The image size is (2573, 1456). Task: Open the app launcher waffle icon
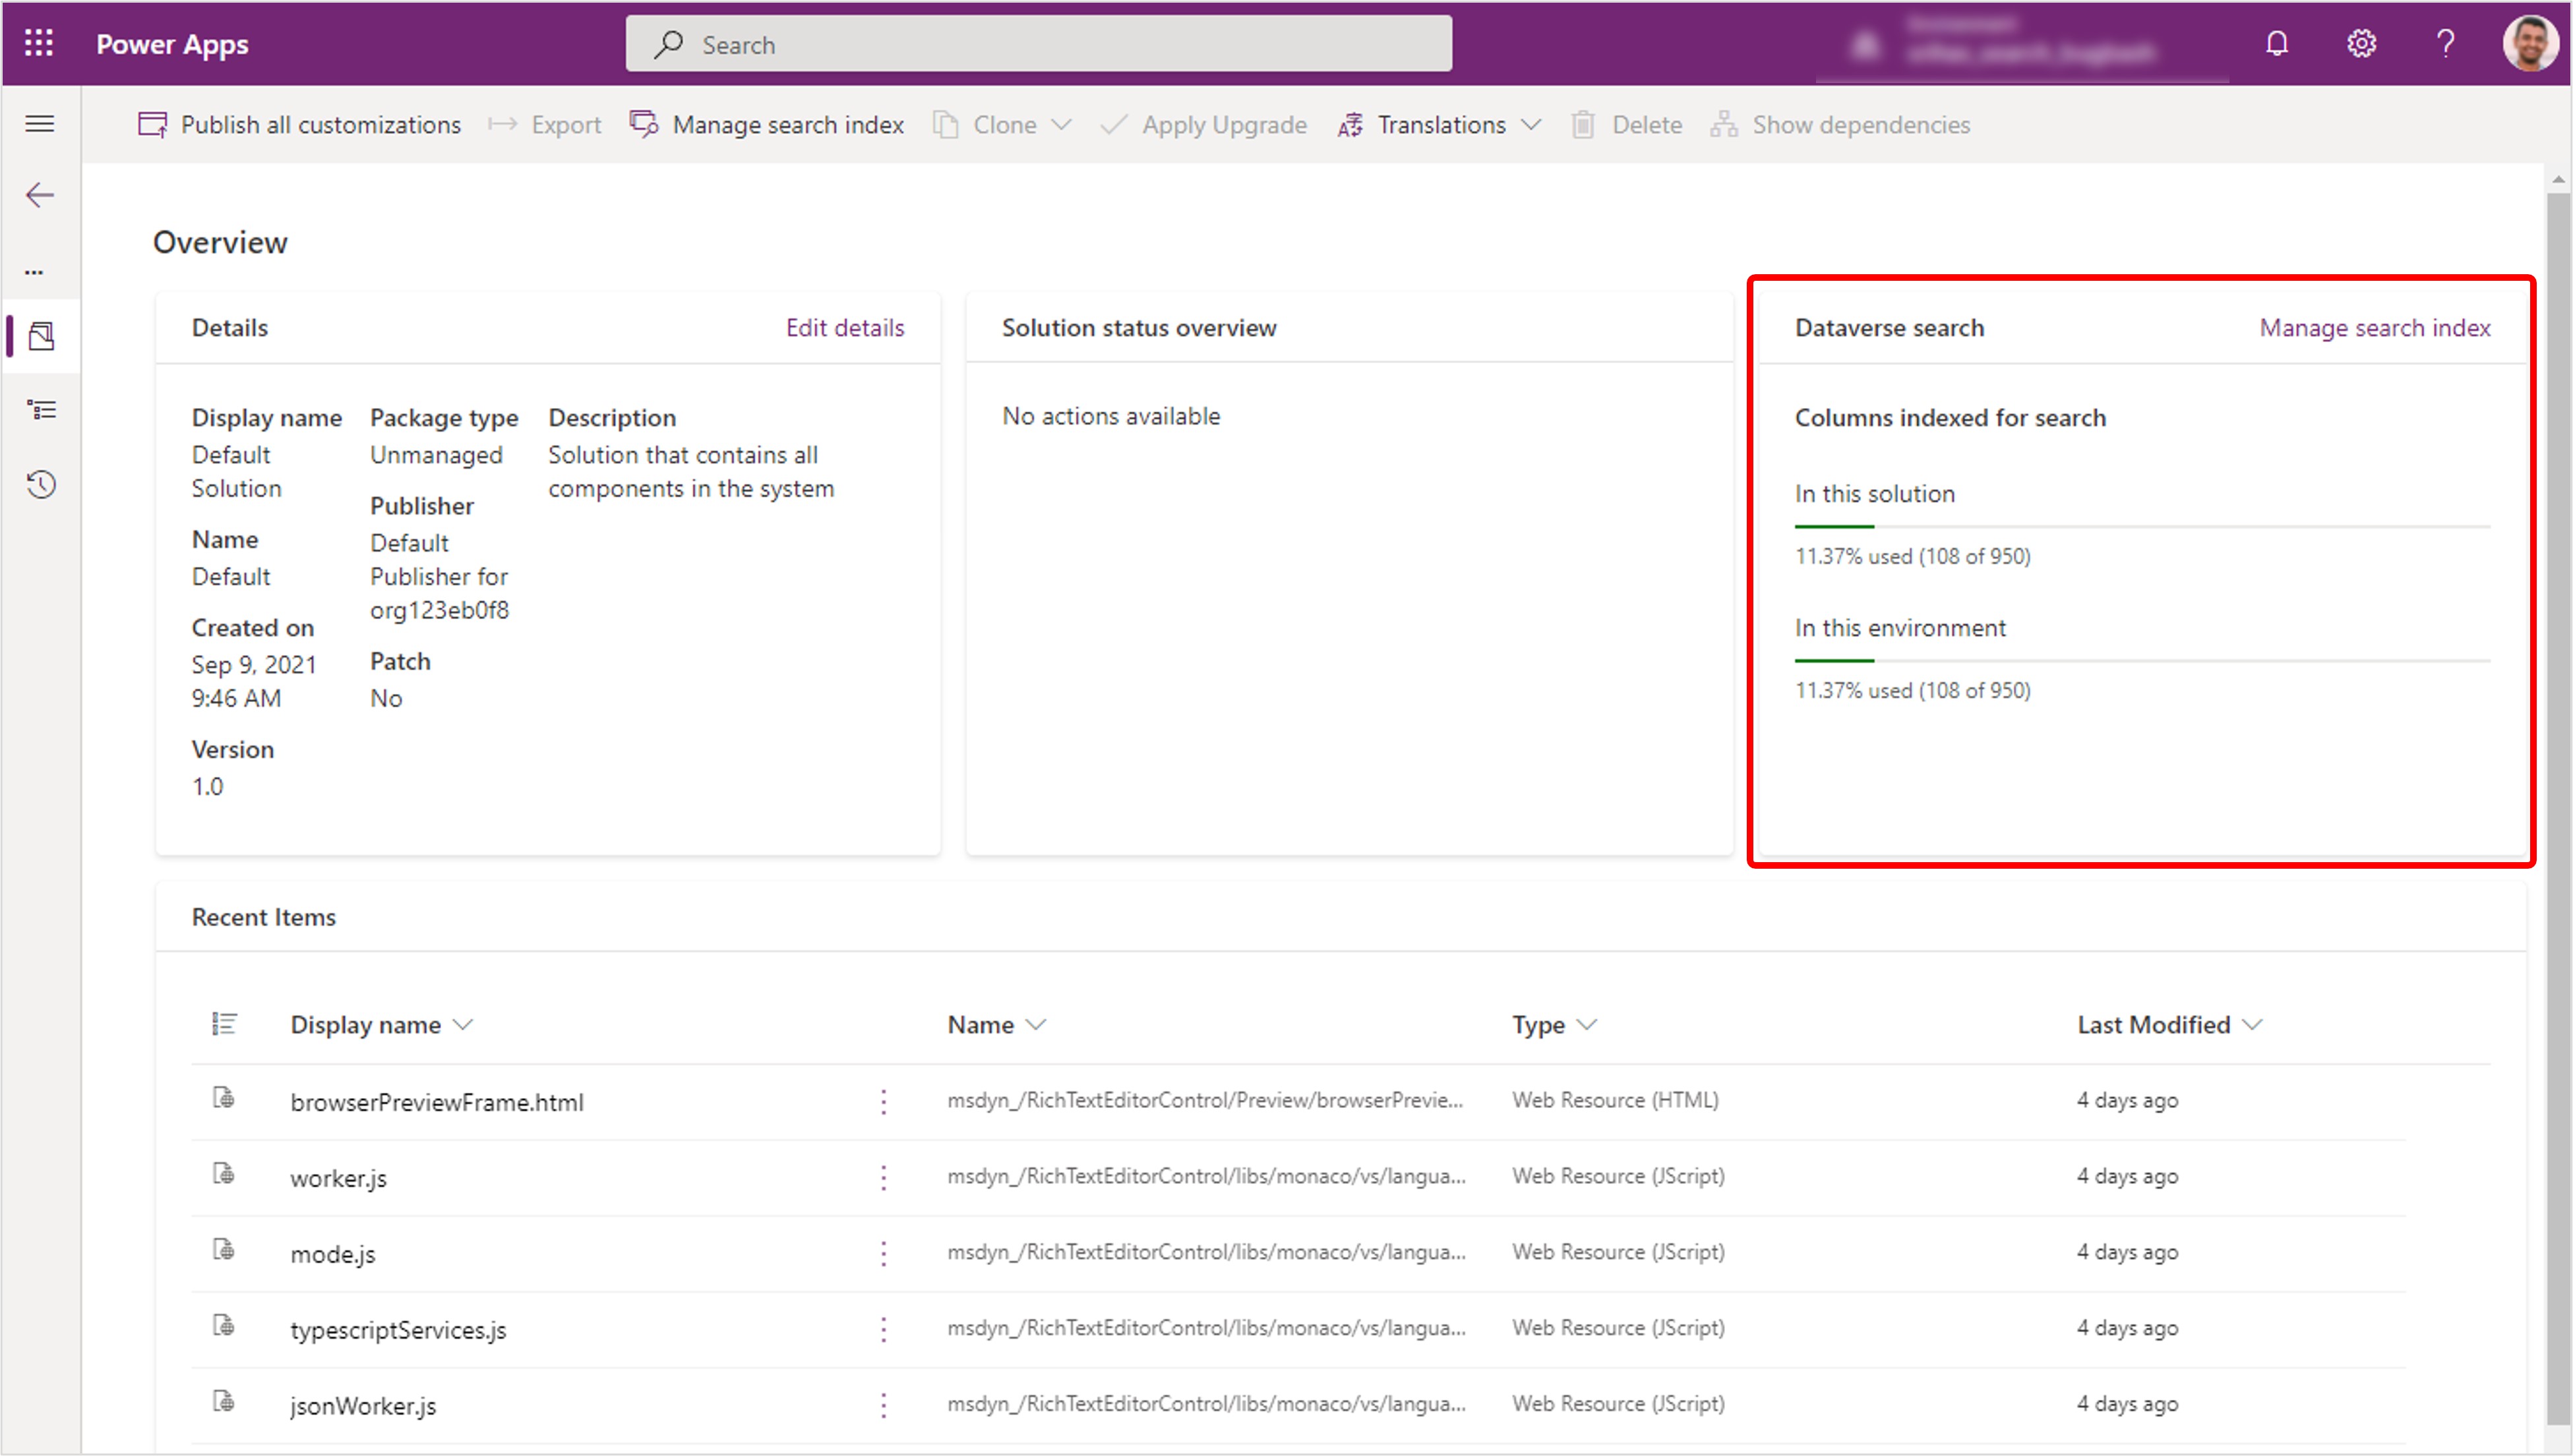tap(39, 43)
